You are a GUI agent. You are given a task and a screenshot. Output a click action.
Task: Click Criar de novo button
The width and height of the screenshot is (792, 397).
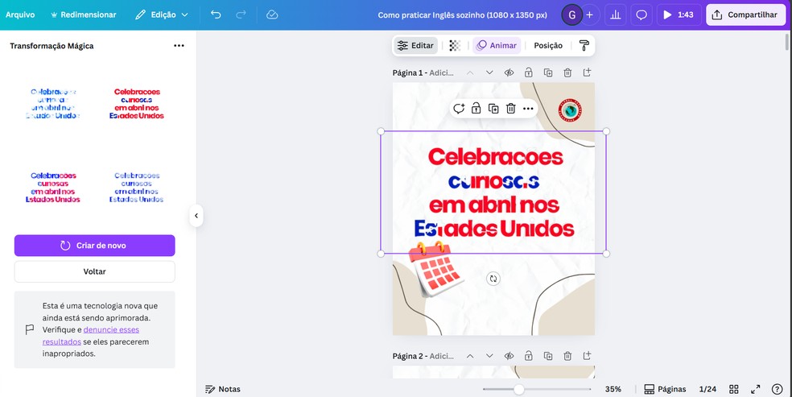[x=94, y=246]
